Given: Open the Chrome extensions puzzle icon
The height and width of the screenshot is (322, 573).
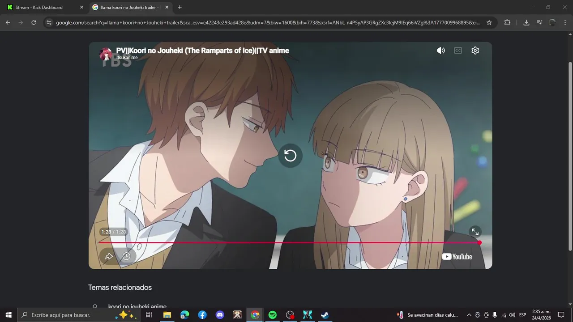Looking at the screenshot, I should (x=507, y=22).
